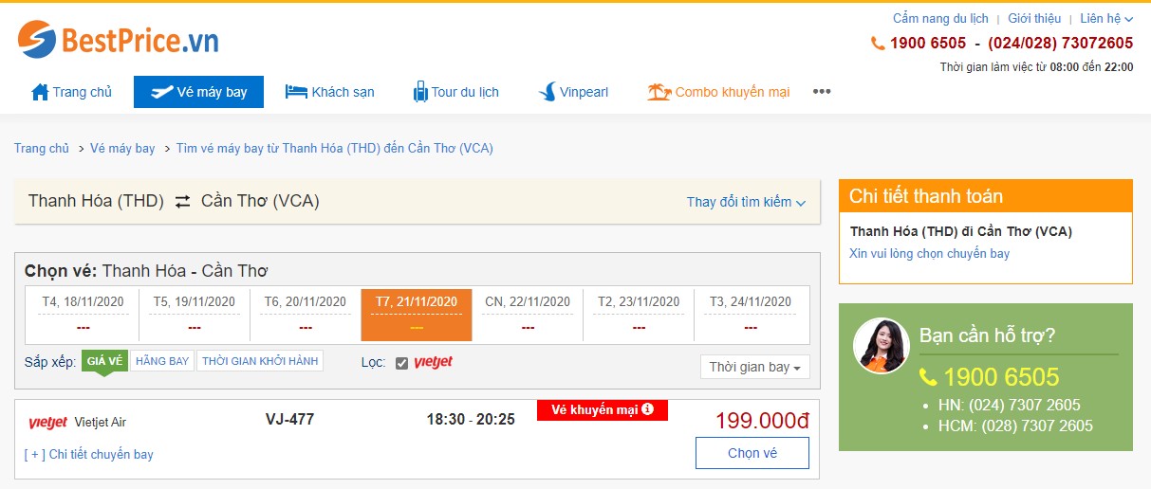
Task: Open the Vinpearl menu item
Action: [573, 92]
